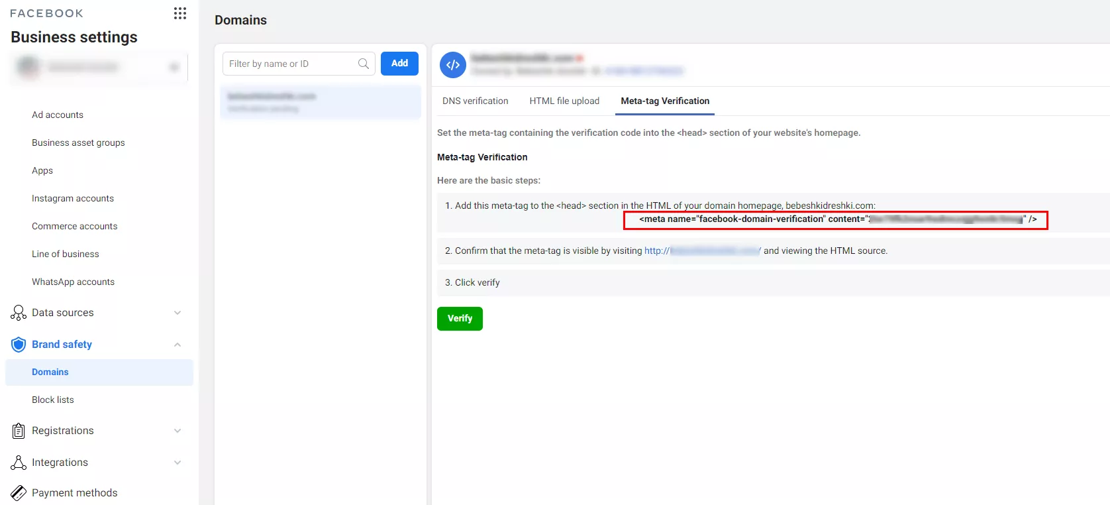The image size is (1110, 505).
Task: Click the Brand safety shield icon
Action: point(19,345)
